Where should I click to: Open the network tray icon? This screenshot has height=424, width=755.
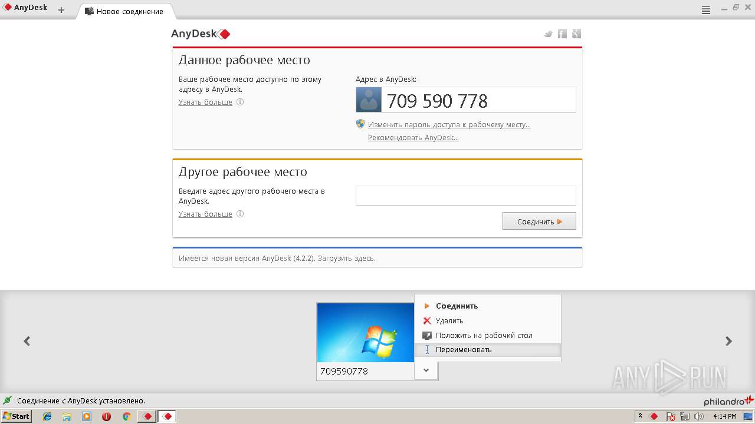685,416
